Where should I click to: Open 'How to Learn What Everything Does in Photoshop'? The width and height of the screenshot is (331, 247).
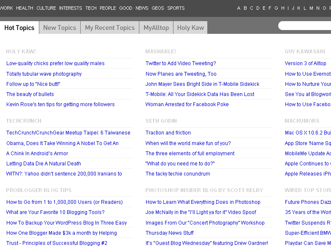[x=203, y=202]
